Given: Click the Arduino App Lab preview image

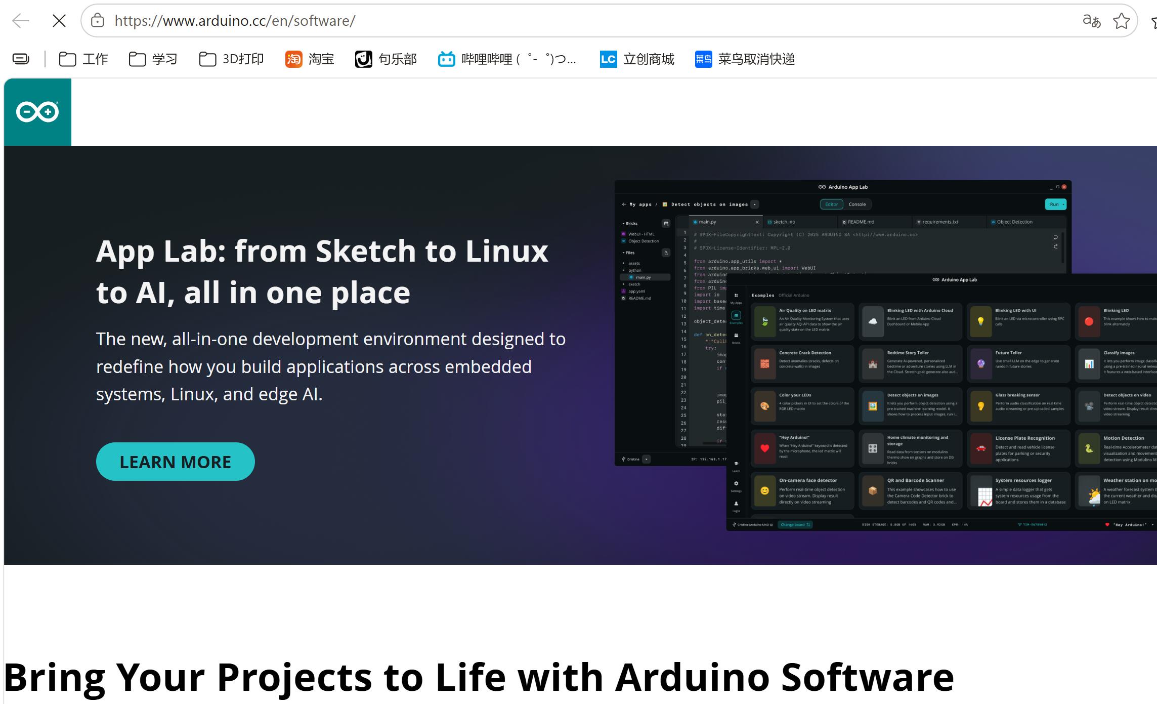Looking at the screenshot, I should coord(885,355).
